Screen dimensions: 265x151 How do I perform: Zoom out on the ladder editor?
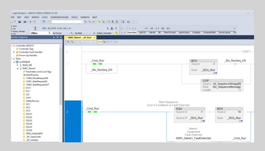pyautogui.click(x=72, y=42)
